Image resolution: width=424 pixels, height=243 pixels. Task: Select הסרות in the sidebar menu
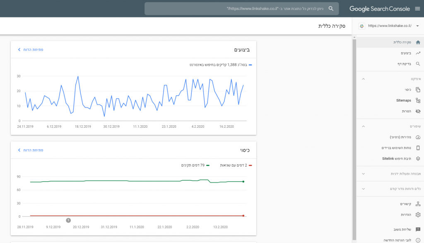[x=390, y=112]
